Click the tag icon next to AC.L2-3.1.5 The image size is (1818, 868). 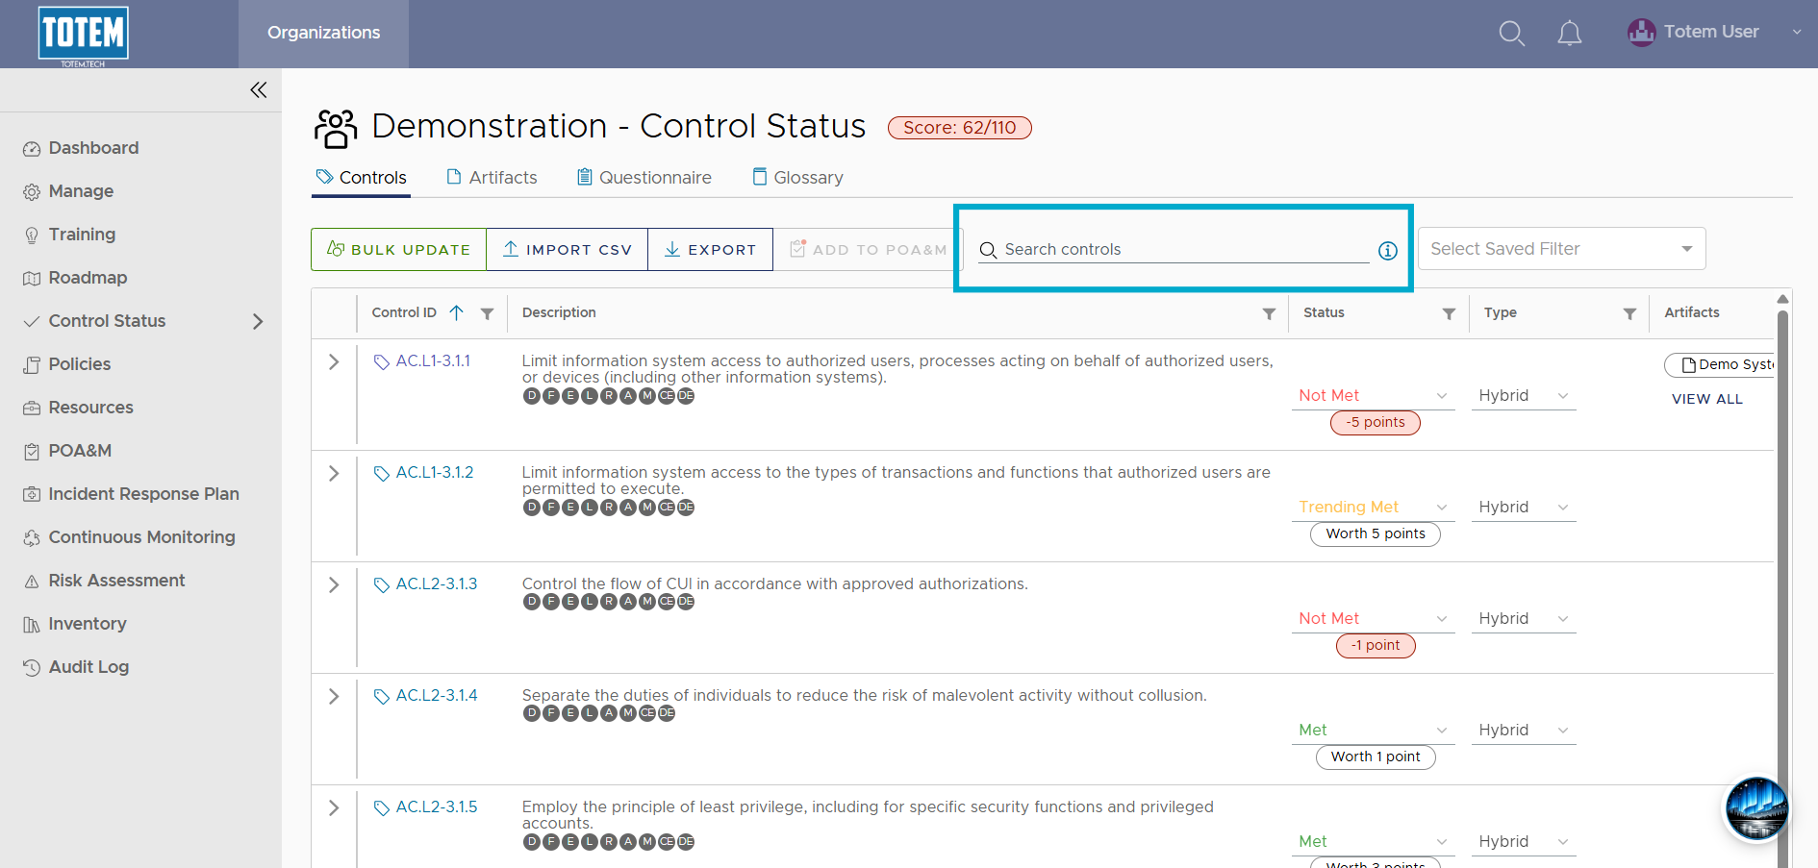pyautogui.click(x=382, y=808)
